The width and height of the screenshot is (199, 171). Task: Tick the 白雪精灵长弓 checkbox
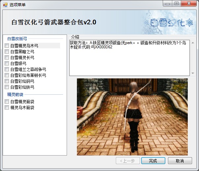tap(7, 58)
